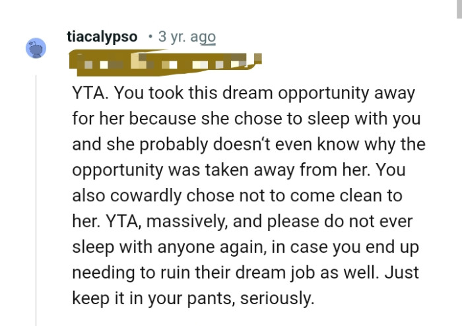Click the opening "YTA." verdict in the comment
The height and width of the screenshot is (326, 462).
(x=88, y=93)
